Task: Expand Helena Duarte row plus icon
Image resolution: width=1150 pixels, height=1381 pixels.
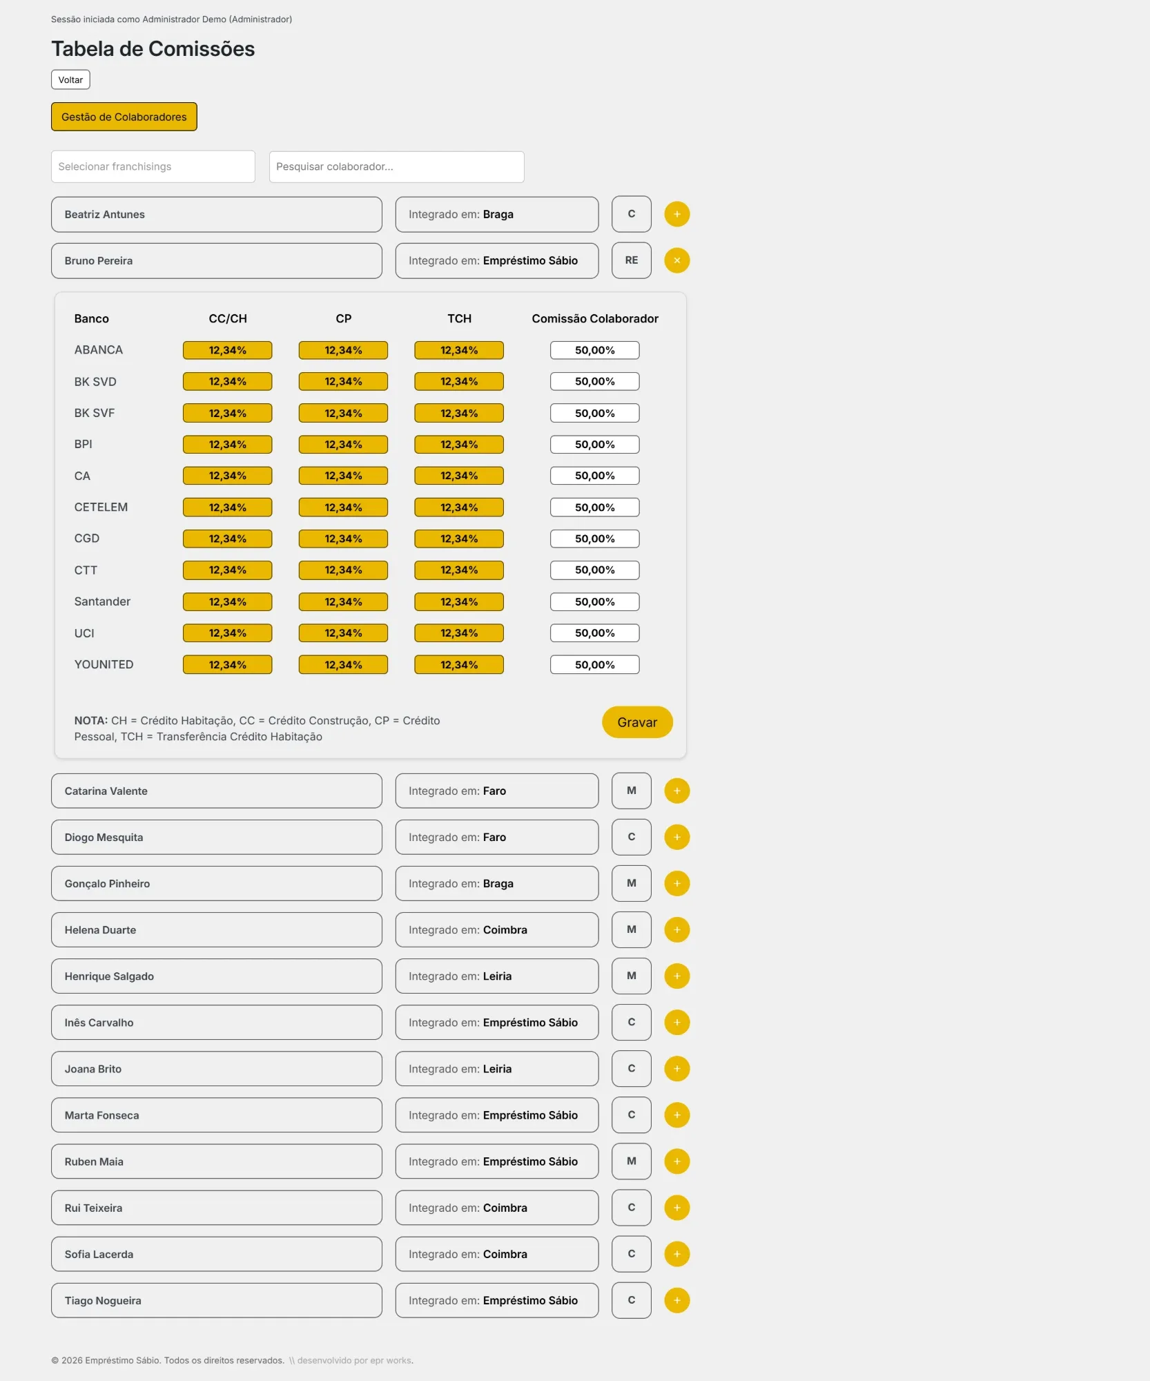Action: pos(676,929)
